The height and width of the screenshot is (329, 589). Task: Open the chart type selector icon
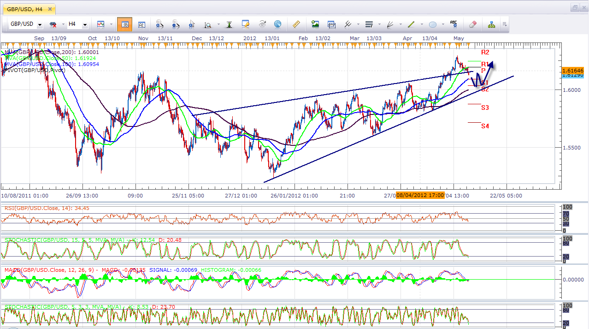click(100, 24)
